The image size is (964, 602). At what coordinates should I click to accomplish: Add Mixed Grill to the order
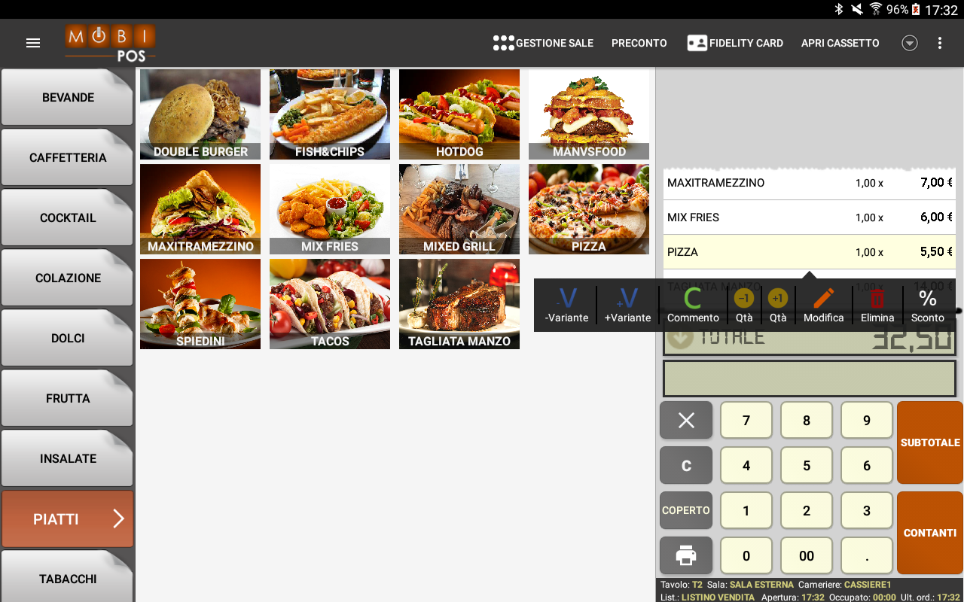point(459,209)
